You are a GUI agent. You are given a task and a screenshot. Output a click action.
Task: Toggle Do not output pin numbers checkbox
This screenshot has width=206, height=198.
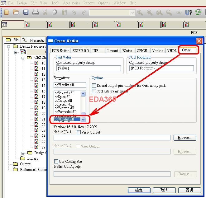click(94, 85)
